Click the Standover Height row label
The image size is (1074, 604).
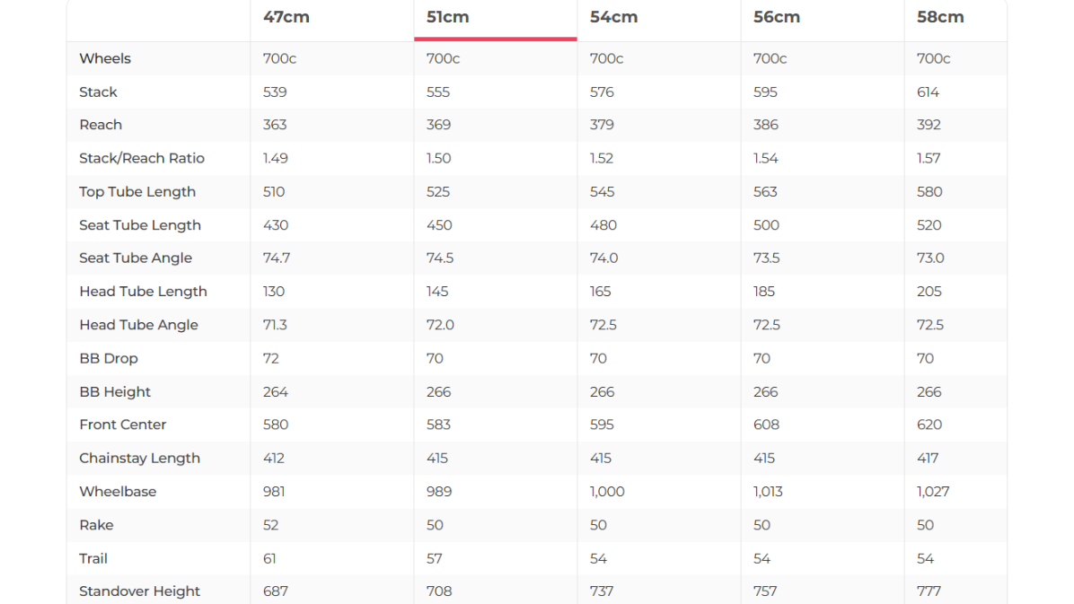pyautogui.click(x=139, y=591)
